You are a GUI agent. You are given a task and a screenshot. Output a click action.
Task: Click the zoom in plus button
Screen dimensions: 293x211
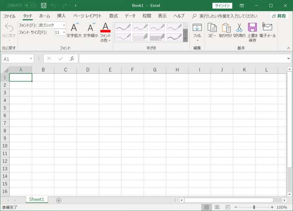coord(272,207)
